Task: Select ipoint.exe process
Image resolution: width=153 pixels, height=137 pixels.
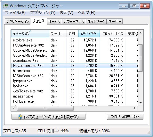Action: (x=75, y=86)
